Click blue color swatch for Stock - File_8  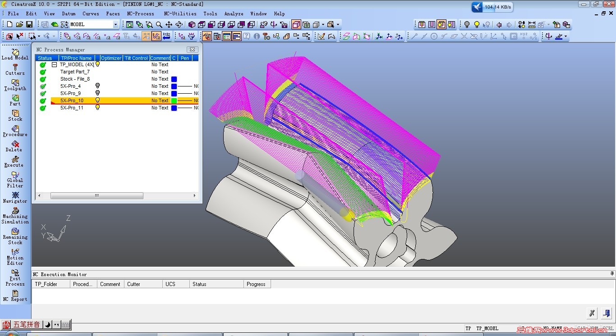(174, 79)
